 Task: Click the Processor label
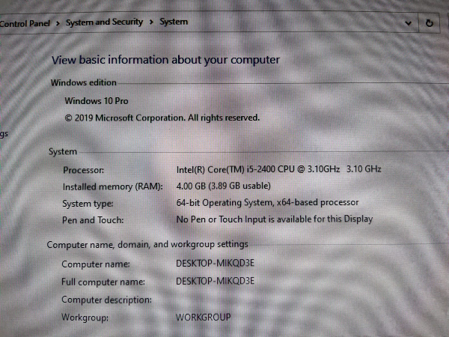click(x=83, y=170)
